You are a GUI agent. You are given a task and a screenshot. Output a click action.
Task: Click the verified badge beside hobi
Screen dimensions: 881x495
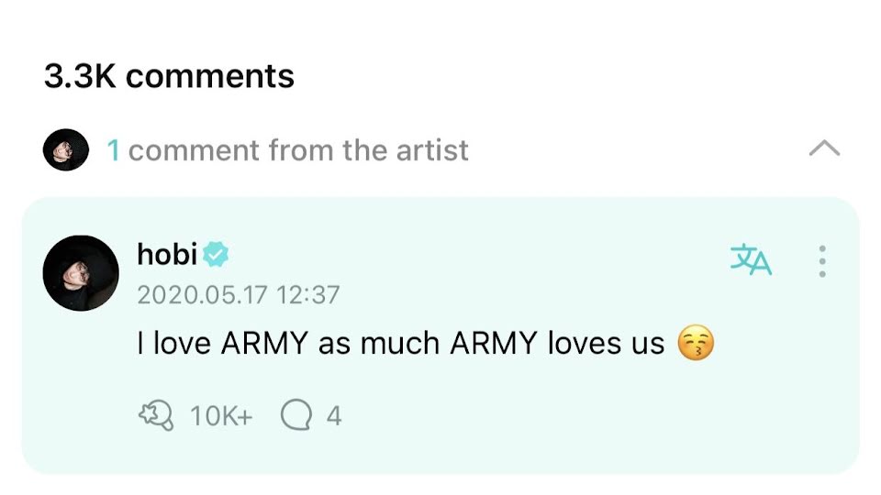[216, 255]
